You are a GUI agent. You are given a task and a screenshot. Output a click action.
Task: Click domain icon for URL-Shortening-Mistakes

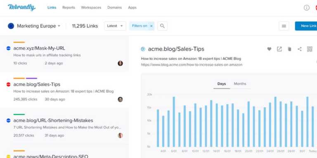9,120
